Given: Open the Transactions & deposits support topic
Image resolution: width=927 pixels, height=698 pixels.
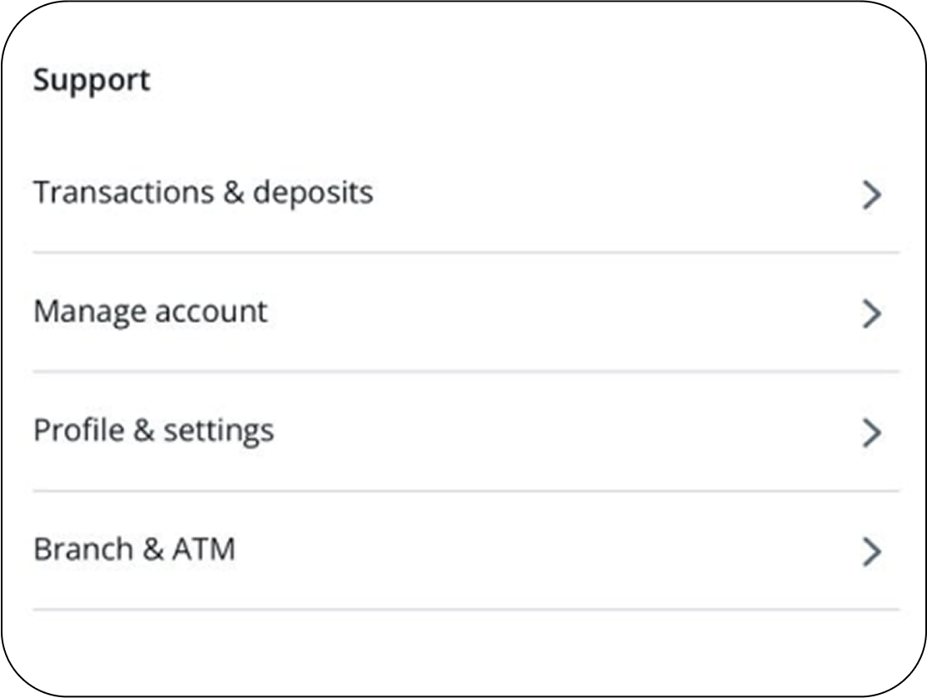Looking at the screenshot, I should click(x=202, y=193).
